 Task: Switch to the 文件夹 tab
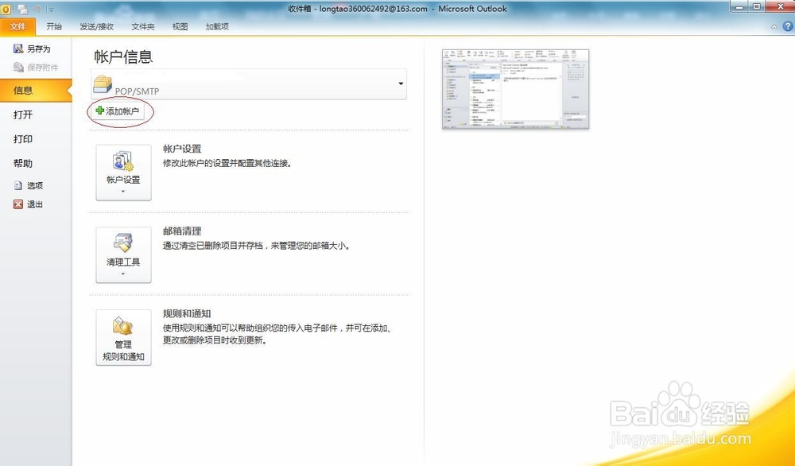coord(143,26)
